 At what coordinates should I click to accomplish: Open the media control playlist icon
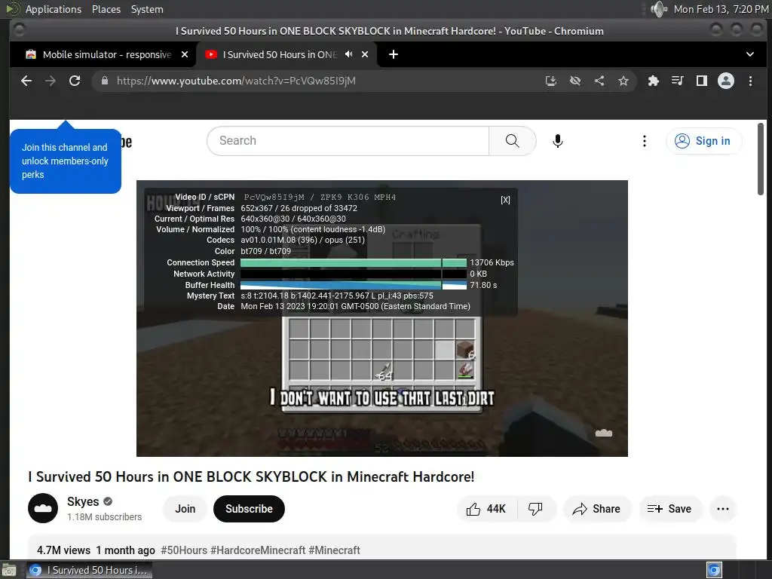[x=678, y=81]
